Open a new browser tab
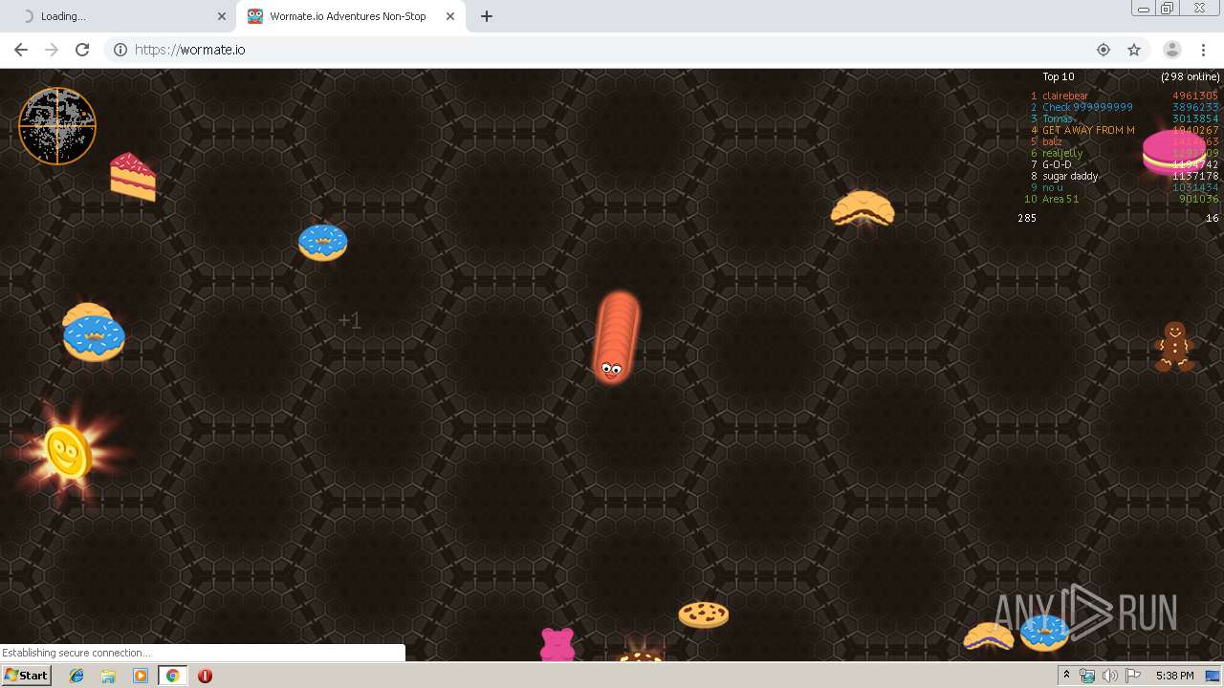 487,16
